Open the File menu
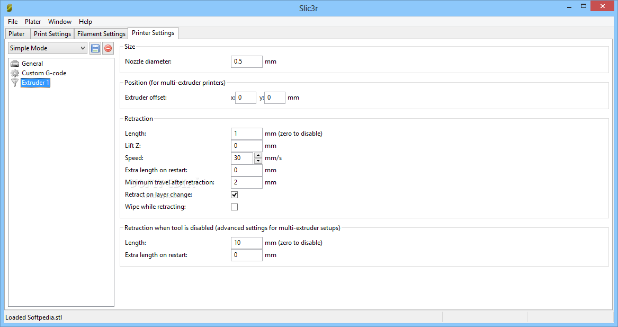This screenshot has height=327, width=618. click(x=13, y=22)
